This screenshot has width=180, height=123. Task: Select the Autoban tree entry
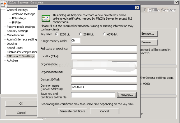[x=12, y=60]
